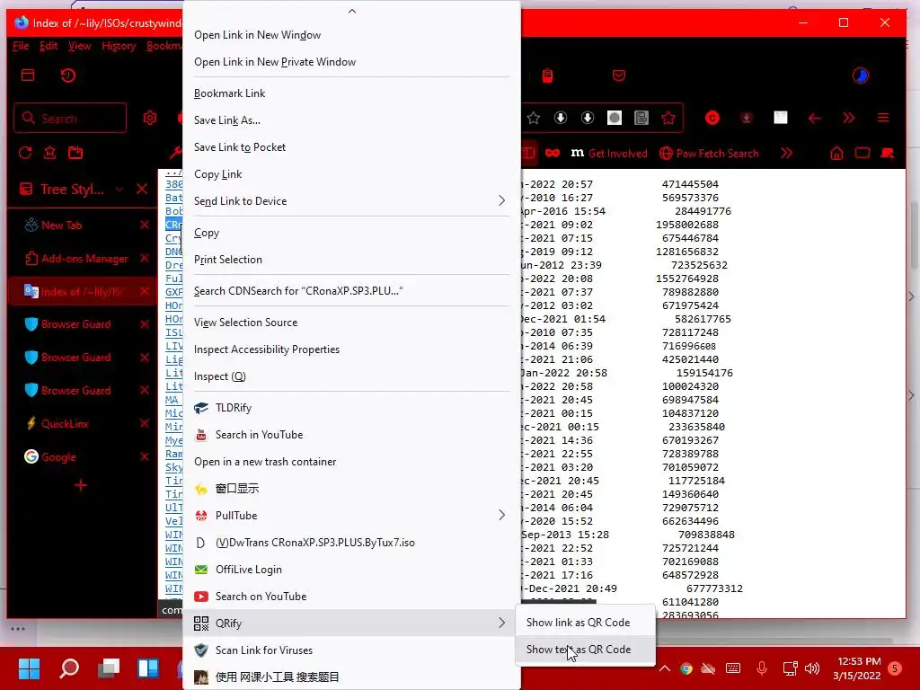Click the home icon in bookmarks toolbar

[x=836, y=153]
